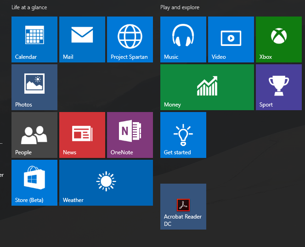Open the Video tile
This screenshot has width=305, height=247.
231,39
